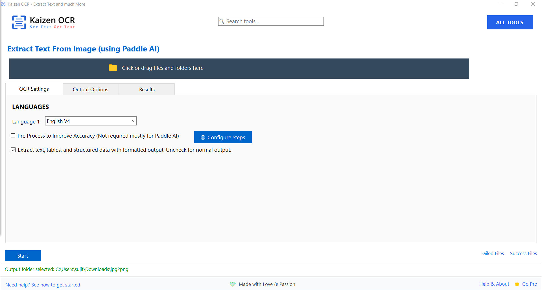Click the Kaizen OCR logo icon
The width and height of the screenshot is (542, 291).
(19, 22)
